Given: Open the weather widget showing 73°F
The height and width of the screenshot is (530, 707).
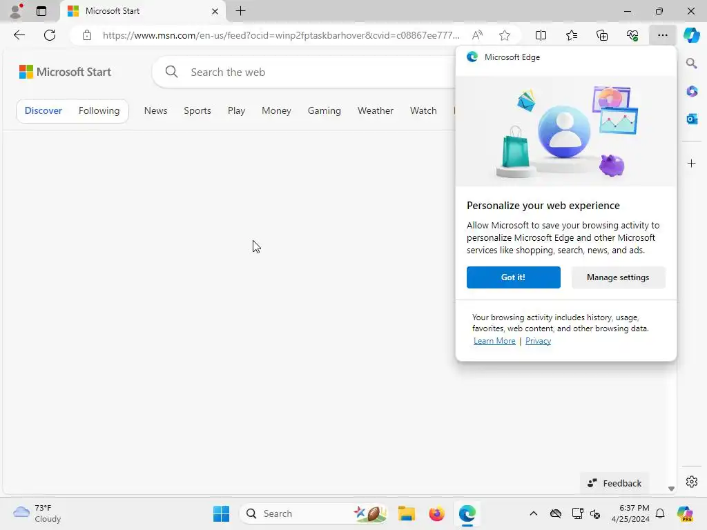Looking at the screenshot, I should pos(37,513).
